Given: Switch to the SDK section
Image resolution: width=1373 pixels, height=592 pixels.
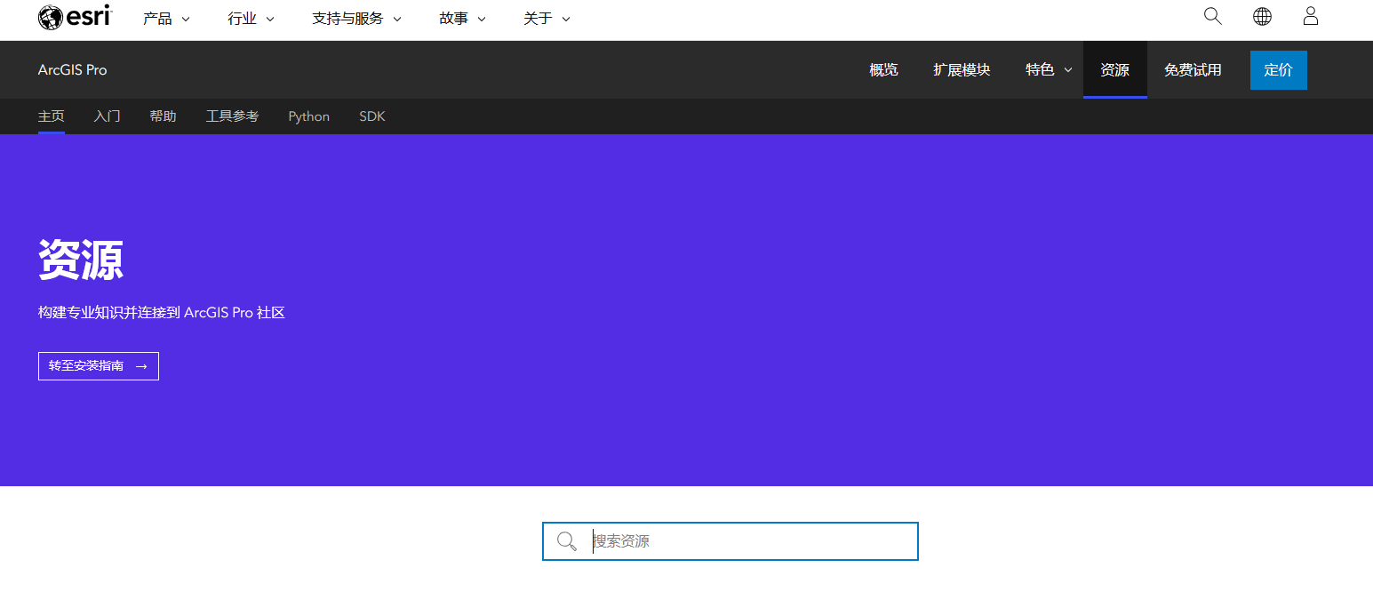Looking at the screenshot, I should pyautogui.click(x=371, y=116).
